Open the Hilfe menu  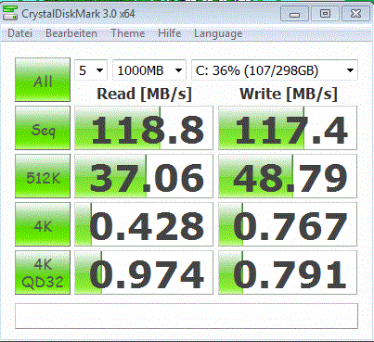tap(169, 33)
